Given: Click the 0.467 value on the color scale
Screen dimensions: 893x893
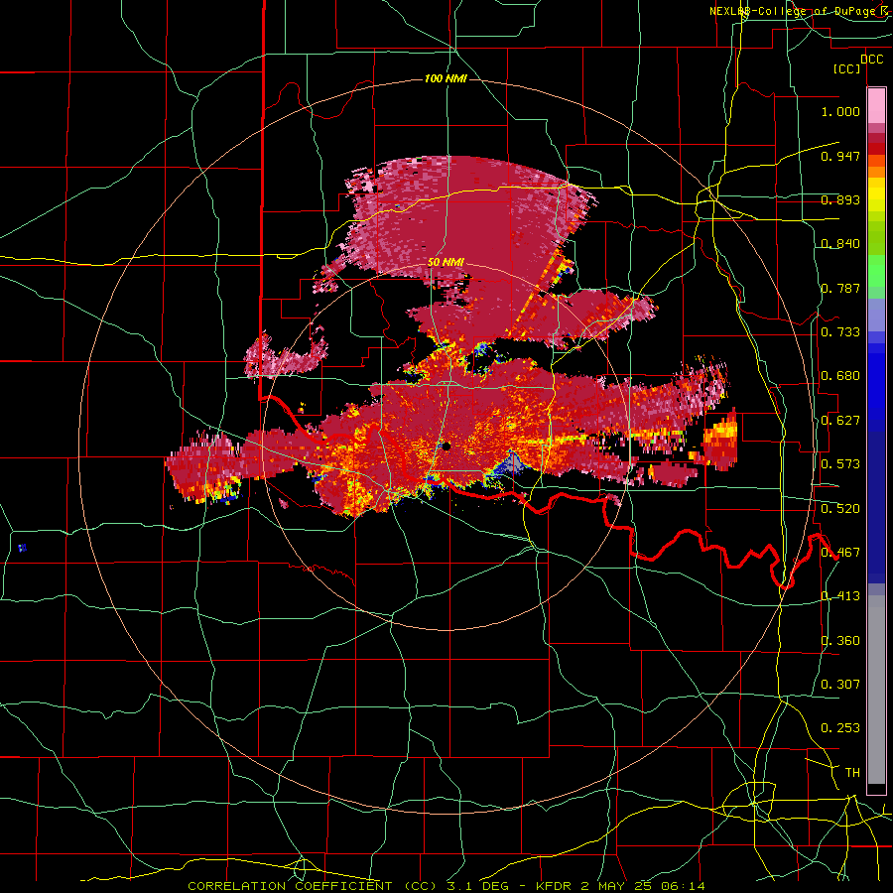Looking at the screenshot, I should [x=840, y=553].
